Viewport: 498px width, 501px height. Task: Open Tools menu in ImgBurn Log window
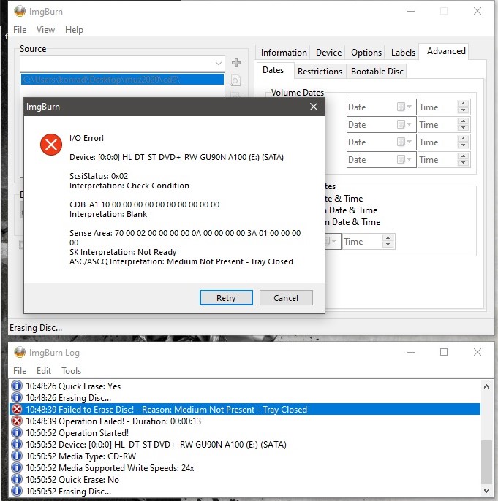tap(72, 371)
